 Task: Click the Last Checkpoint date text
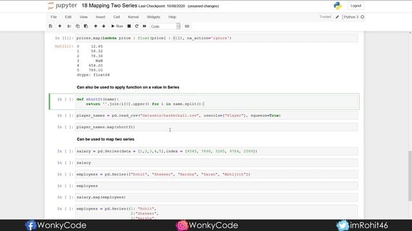click(162, 6)
